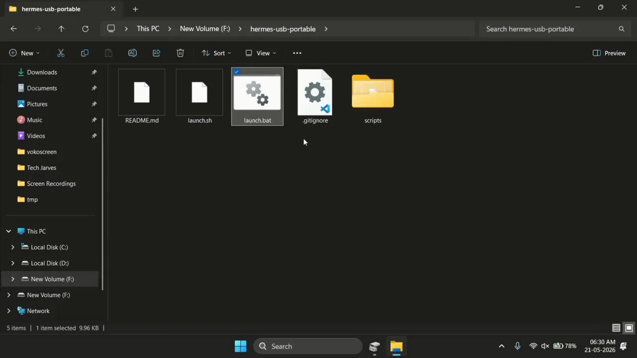The width and height of the screenshot is (637, 358).
Task: Expand chevron after hermes-usb-portable in address bar
Action: pyautogui.click(x=326, y=29)
